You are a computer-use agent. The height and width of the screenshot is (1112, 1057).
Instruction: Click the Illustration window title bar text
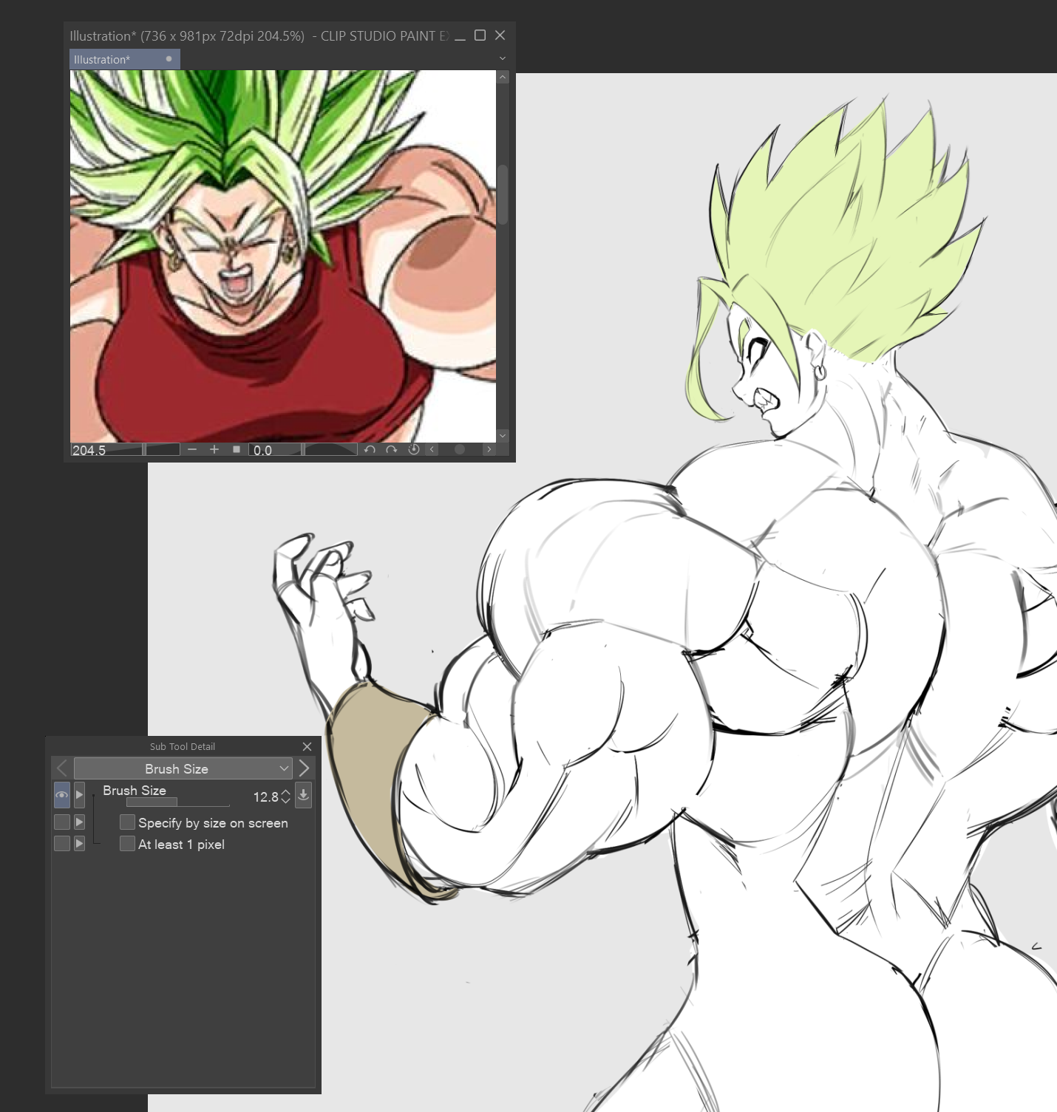tap(259, 35)
